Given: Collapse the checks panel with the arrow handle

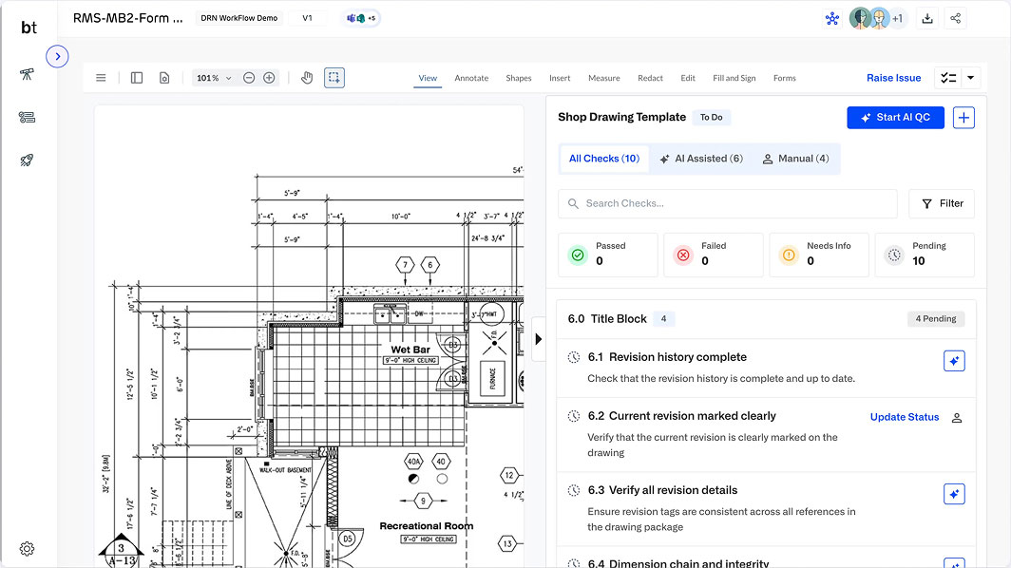Looking at the screenshot, I should (x=539, y=339).
